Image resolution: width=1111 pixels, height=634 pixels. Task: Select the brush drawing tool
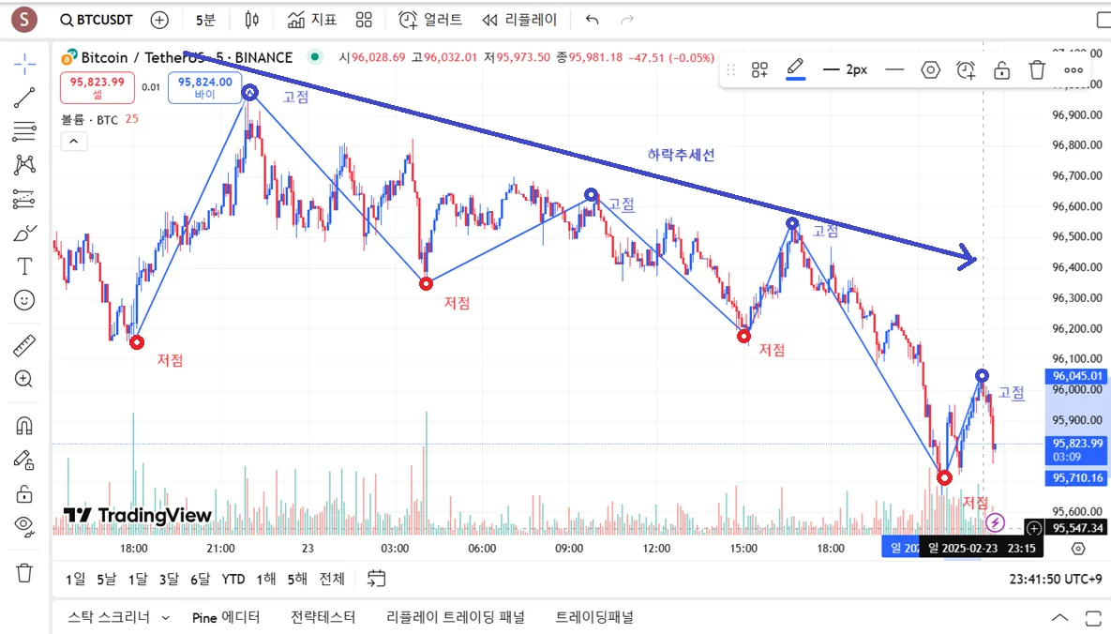pos(24,234)
